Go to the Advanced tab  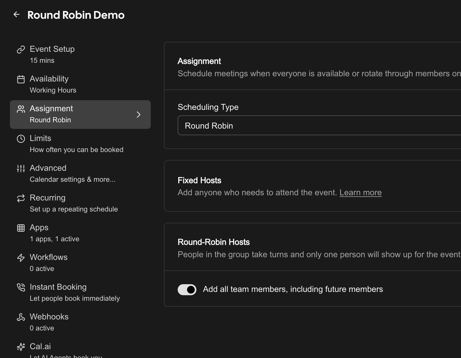(x=80, y=174)
